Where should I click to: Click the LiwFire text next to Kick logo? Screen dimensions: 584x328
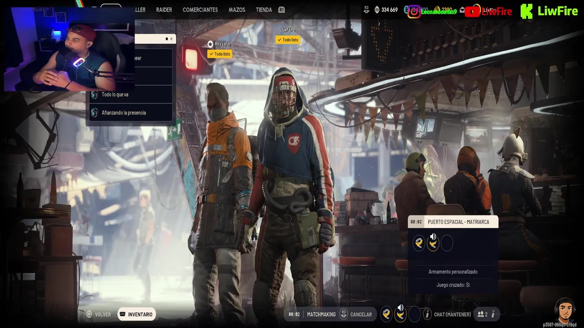(x=557, y=11)
